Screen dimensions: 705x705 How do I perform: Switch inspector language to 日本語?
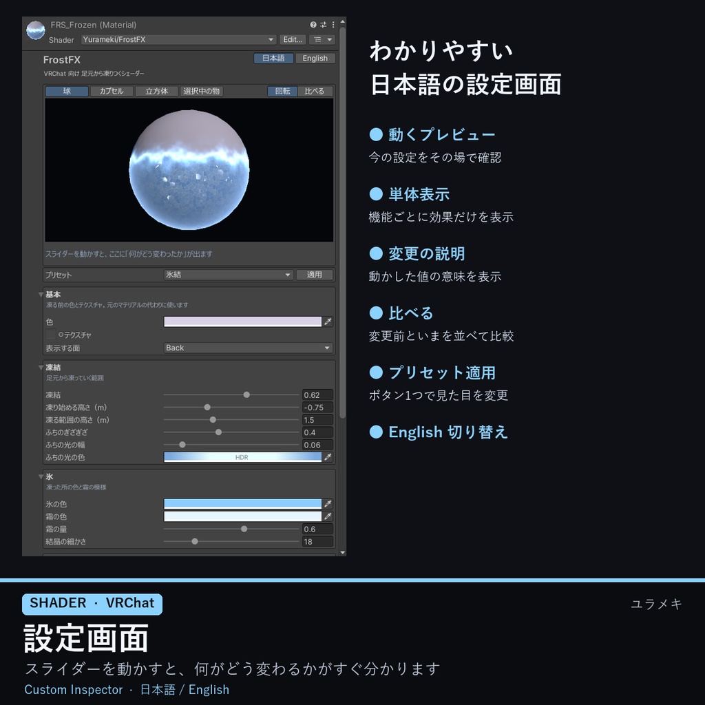coord(273,59)
